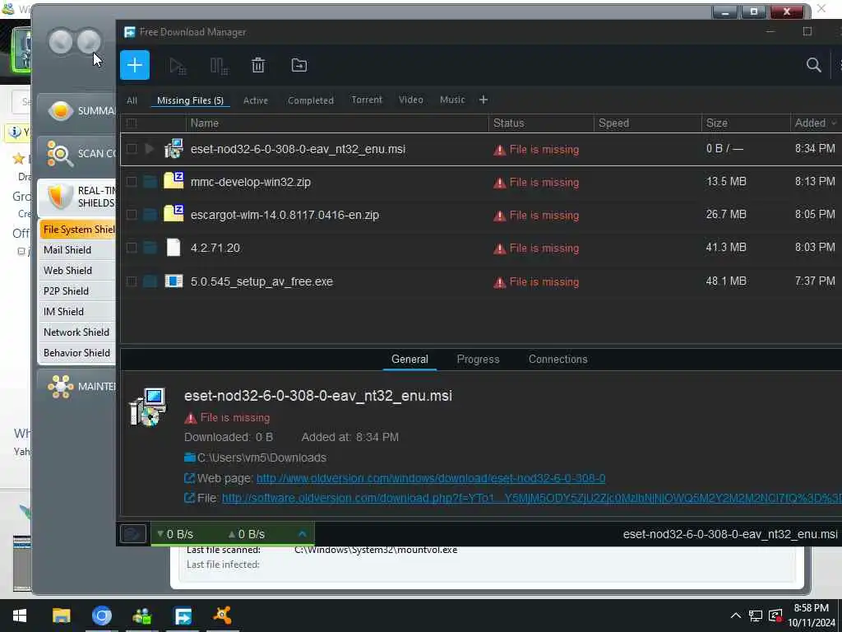Click the play arrow on the eset-nod32 row
Image resolution: width=842 pixels, height=632 pixels.
(150, 149)
